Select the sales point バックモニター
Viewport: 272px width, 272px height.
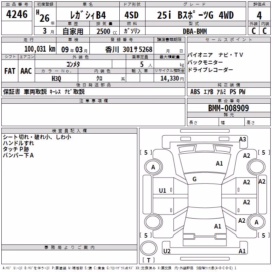point(205,62)
